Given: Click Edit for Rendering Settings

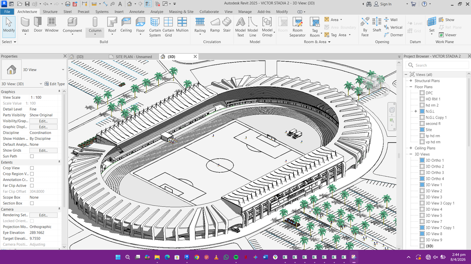Looking at the screenshot, I should 43,215.
